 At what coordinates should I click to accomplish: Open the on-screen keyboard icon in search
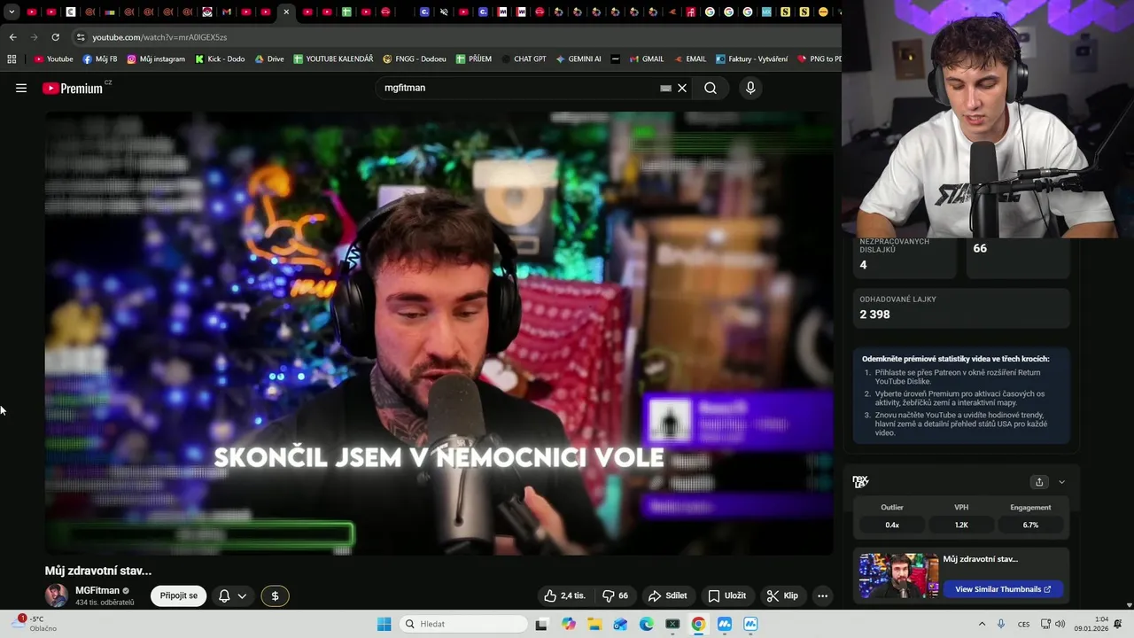click(665, 88)
